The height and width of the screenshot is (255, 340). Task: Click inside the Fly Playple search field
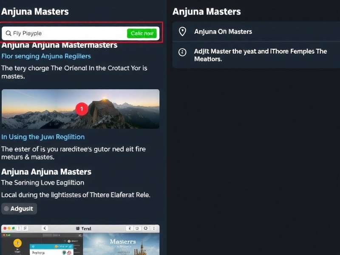tap(55, 33)
